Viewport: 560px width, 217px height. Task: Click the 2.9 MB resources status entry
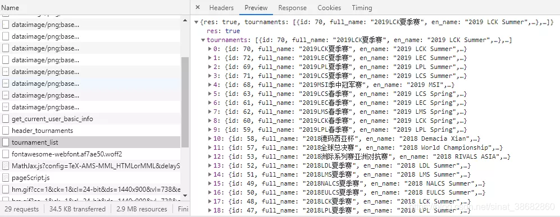(142, 209)
